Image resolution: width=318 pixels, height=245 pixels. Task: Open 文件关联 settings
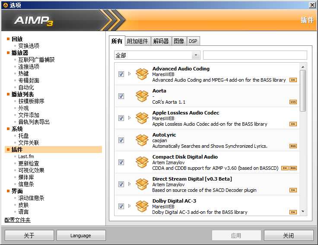[29, 143]
